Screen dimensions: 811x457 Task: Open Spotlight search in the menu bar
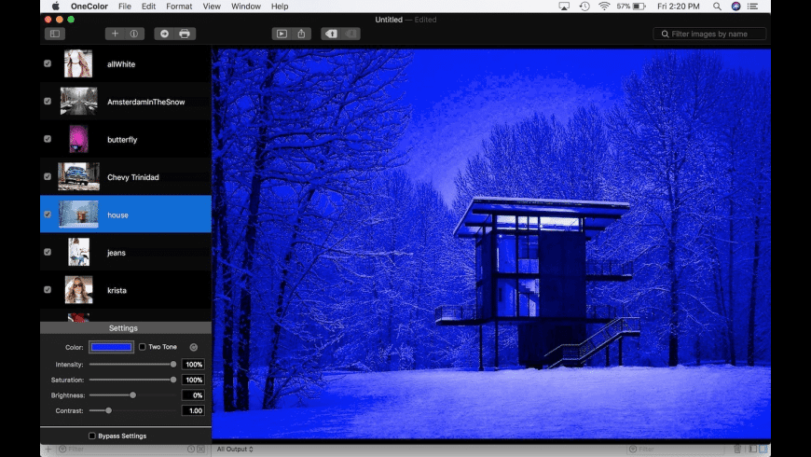[x=717, y=7]
